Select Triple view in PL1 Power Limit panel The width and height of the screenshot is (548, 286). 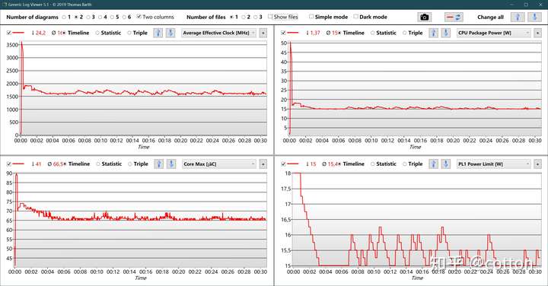click(x=413, y=164)
